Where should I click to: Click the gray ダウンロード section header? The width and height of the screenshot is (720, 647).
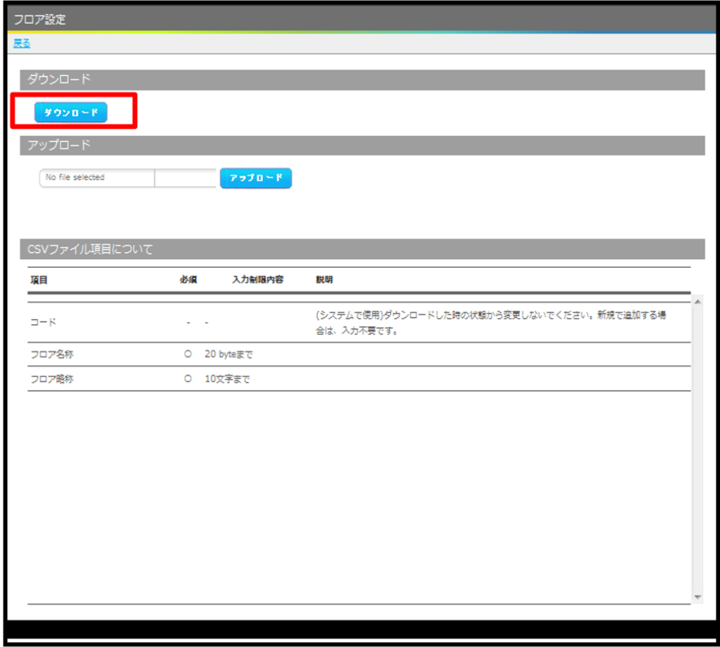click(362, 79)
